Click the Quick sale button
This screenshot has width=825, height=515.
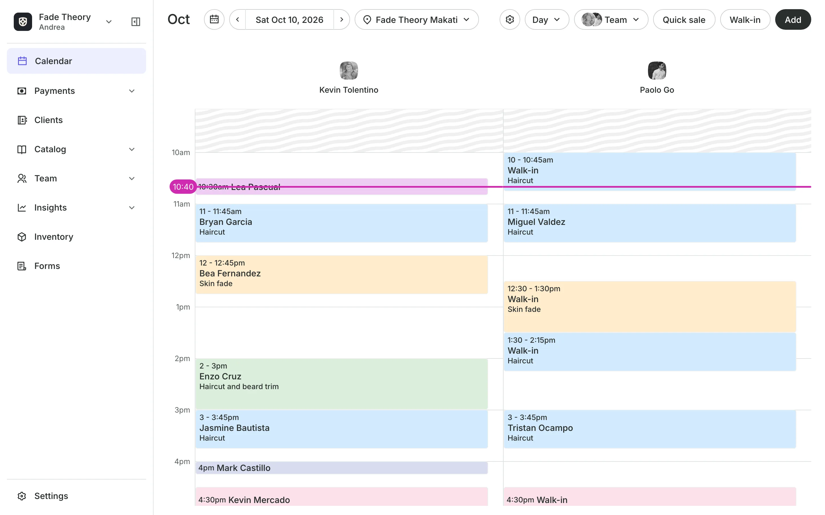coord(684,19)
